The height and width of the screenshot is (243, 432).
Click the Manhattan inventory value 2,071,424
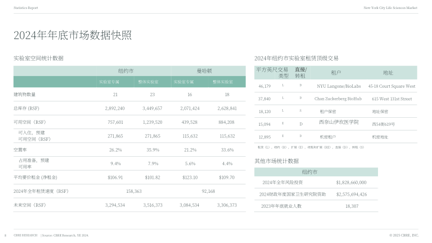tap(190, 108)
